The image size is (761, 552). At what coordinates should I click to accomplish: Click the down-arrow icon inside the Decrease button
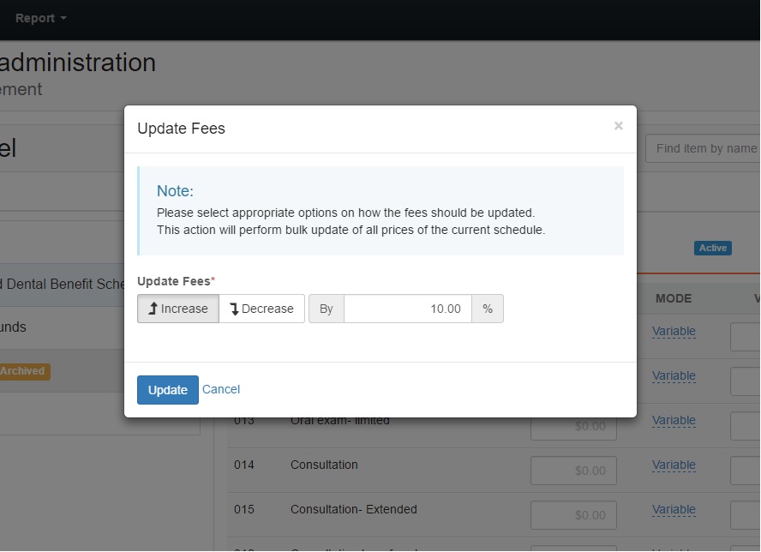point(234,309)
